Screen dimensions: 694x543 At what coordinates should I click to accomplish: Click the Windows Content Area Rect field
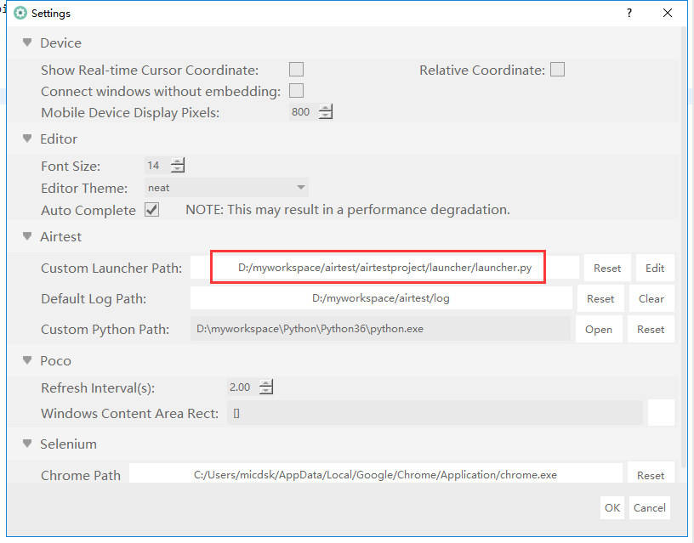click(435, 413)
